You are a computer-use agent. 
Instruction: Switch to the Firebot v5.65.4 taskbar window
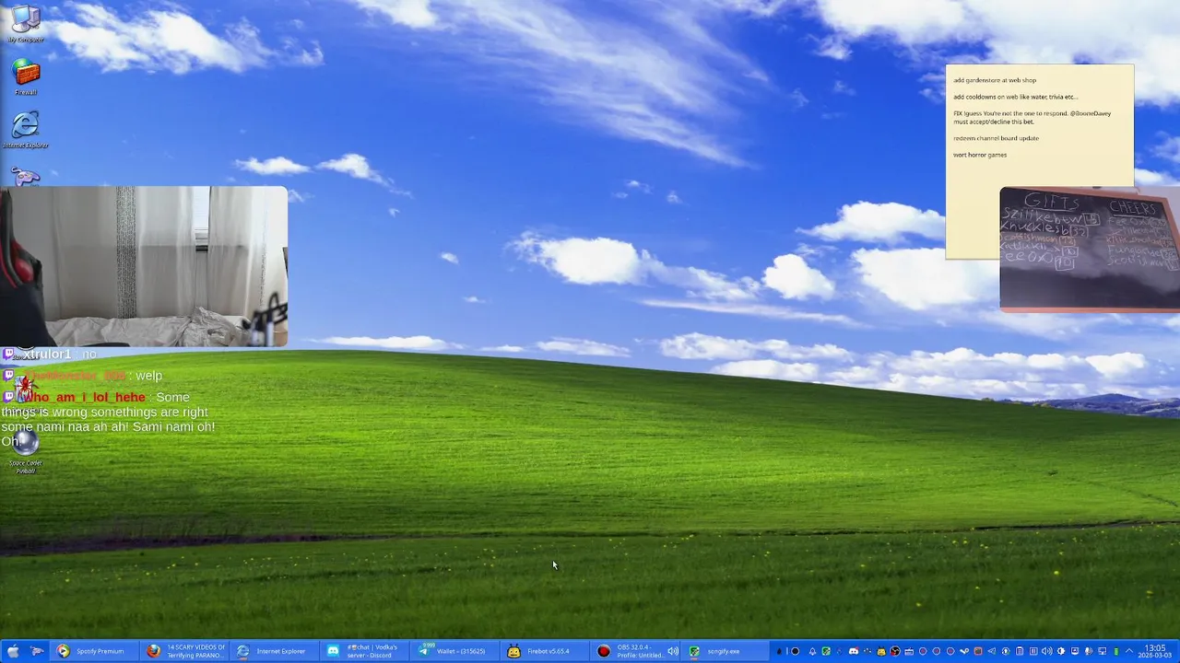pyautogui.click(x=545, y=651)
